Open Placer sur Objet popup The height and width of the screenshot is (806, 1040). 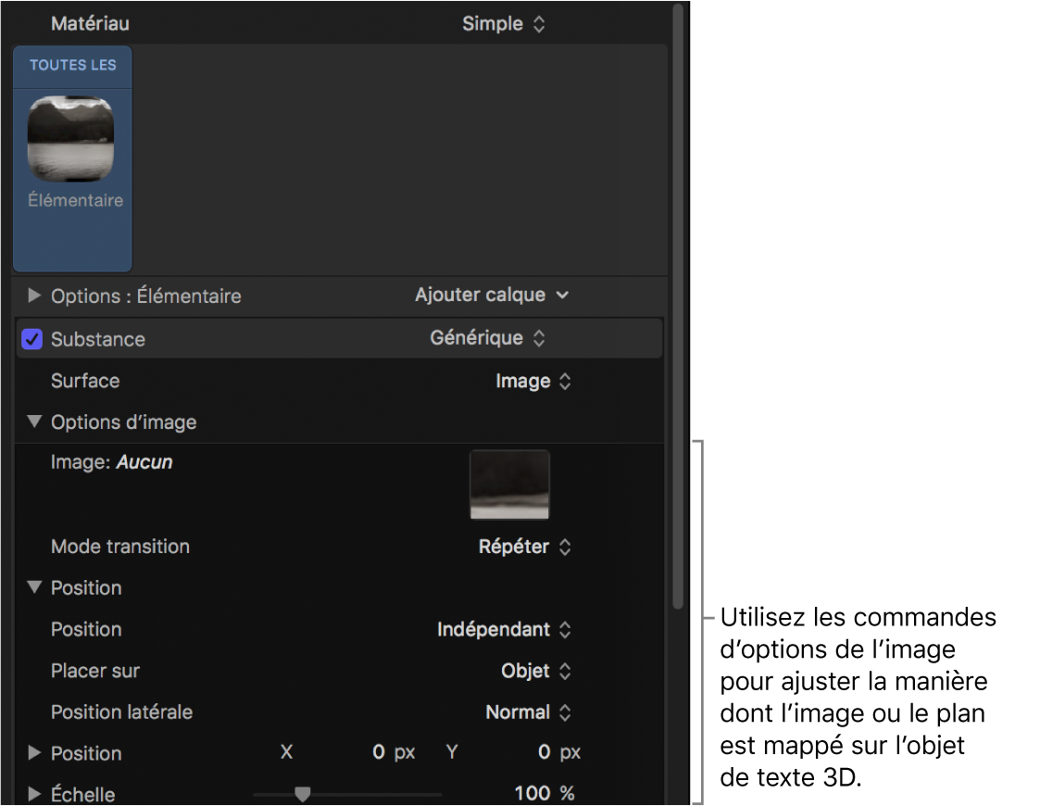coord(535,671)
